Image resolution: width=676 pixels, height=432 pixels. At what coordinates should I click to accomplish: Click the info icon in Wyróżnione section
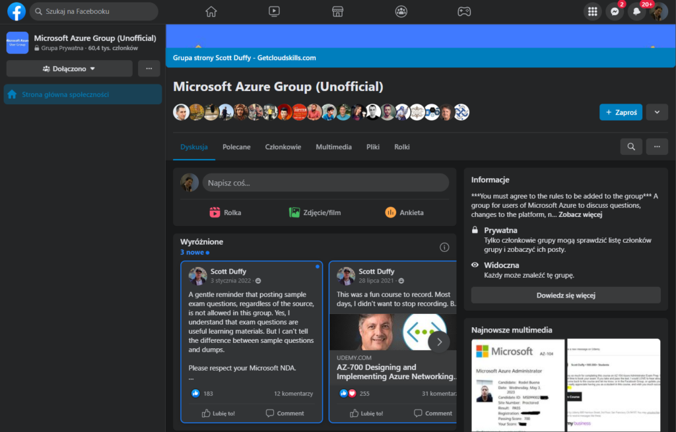click(444, 247)
